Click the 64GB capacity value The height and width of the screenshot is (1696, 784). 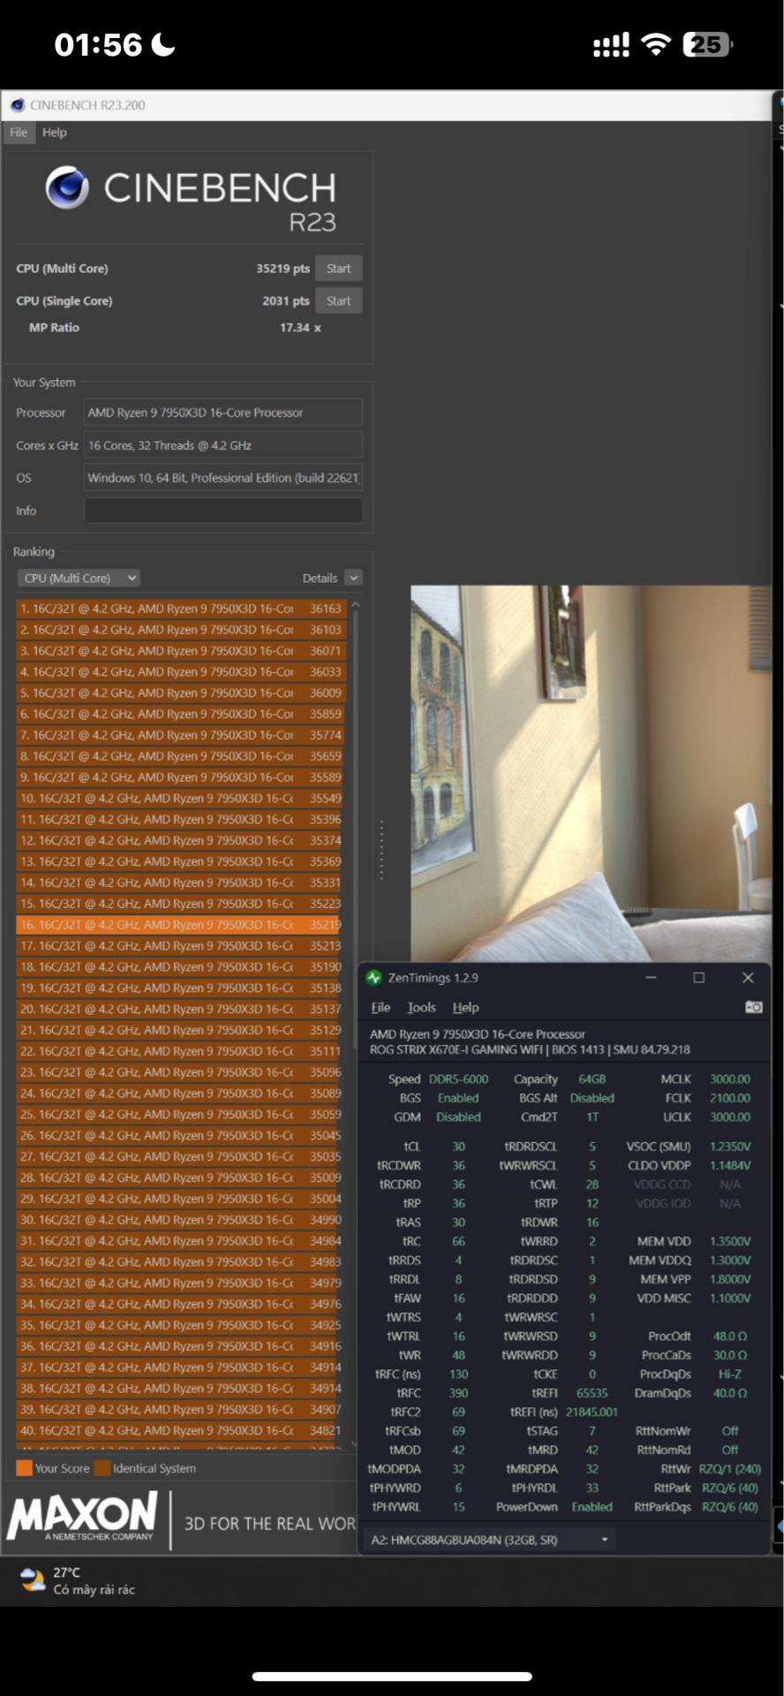tap(592, 1079)
